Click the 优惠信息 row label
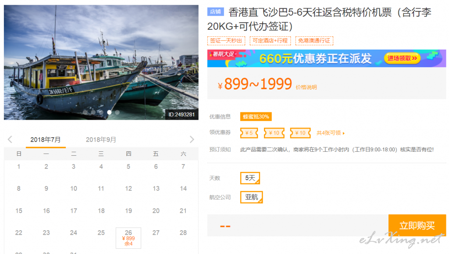The height and width of the screenshot is (254, 449). [x=220, y=117]
